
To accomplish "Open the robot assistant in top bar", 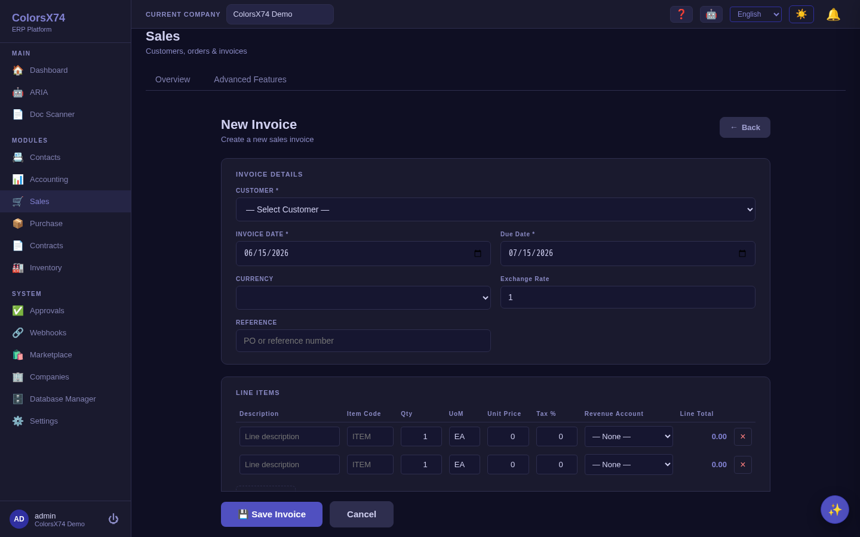I will click(x=711, y=14).
